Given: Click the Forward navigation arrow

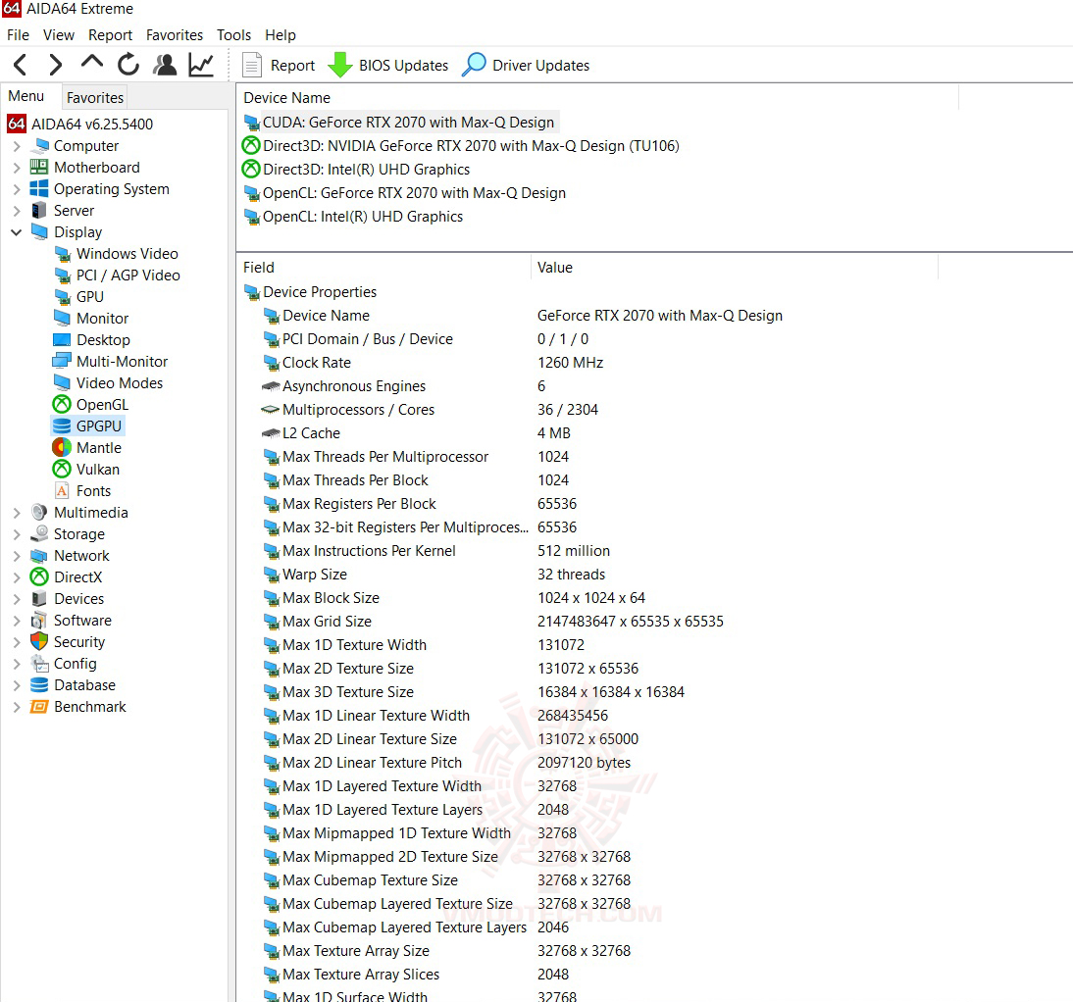Looking at the screenshot, I should pos(56,65).
